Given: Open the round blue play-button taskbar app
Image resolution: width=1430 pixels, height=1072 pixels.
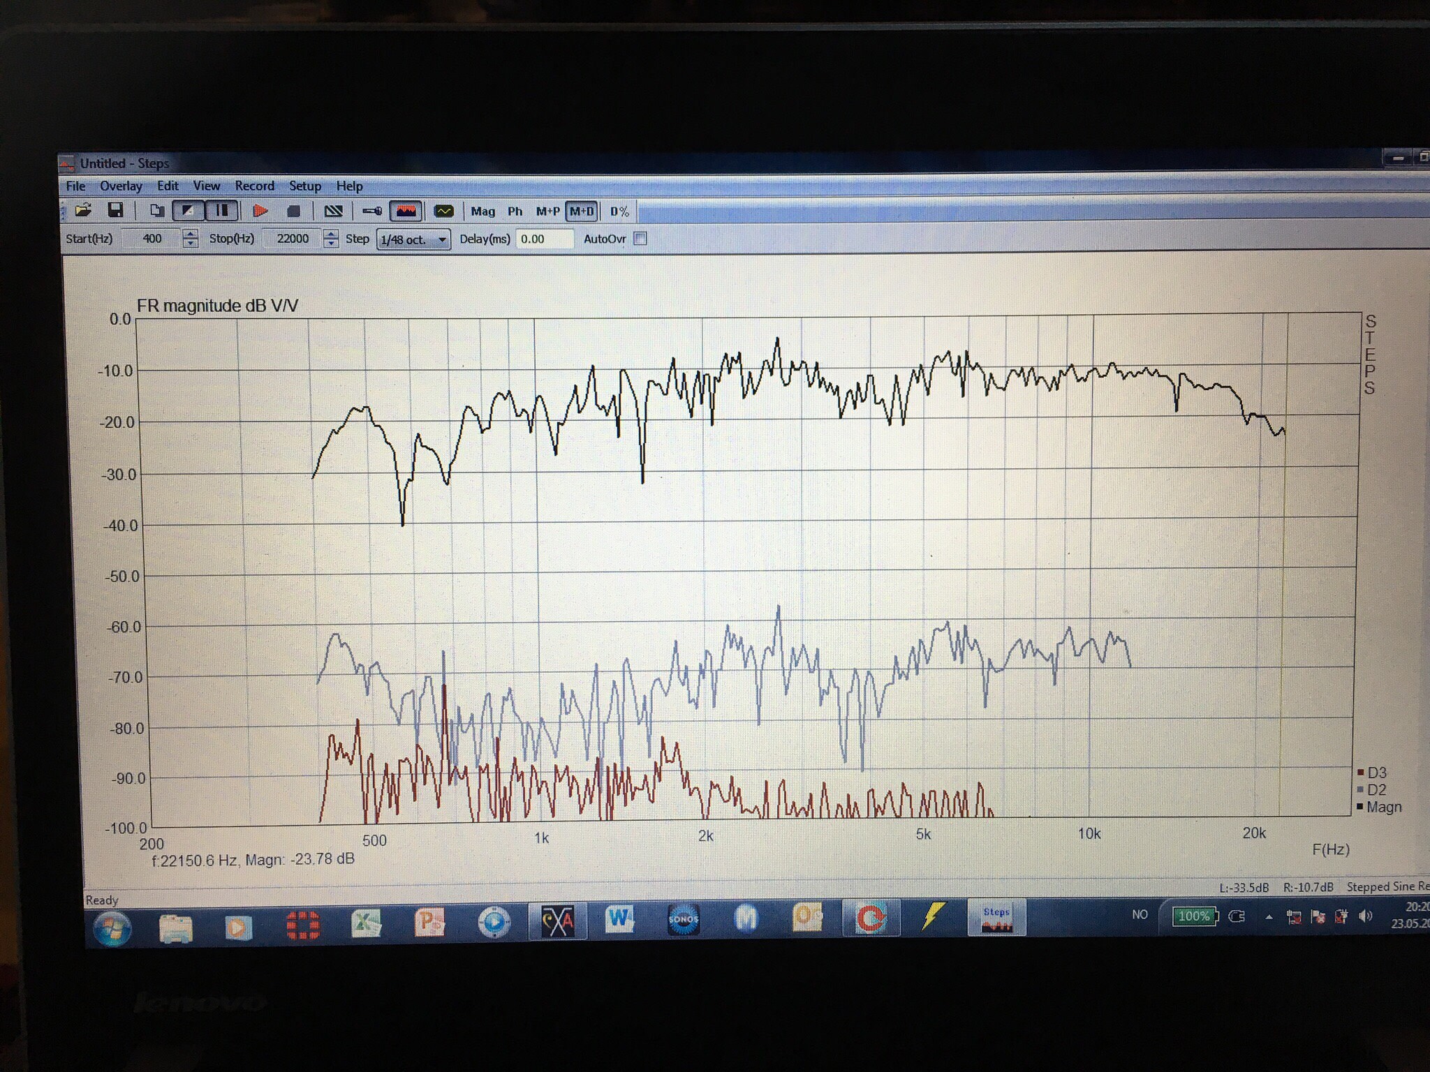Looking at the screenshot, I should click(x=494, y=922).
